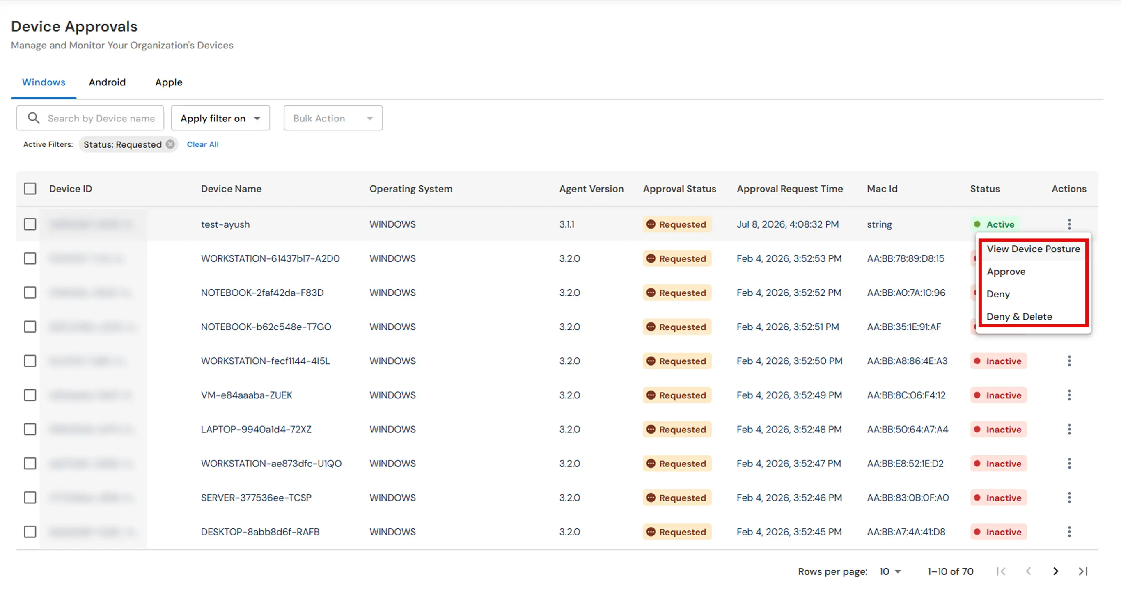Click the Device ID column header
The width and height of the screenshot is (1121, 592).
pos(71,189)
